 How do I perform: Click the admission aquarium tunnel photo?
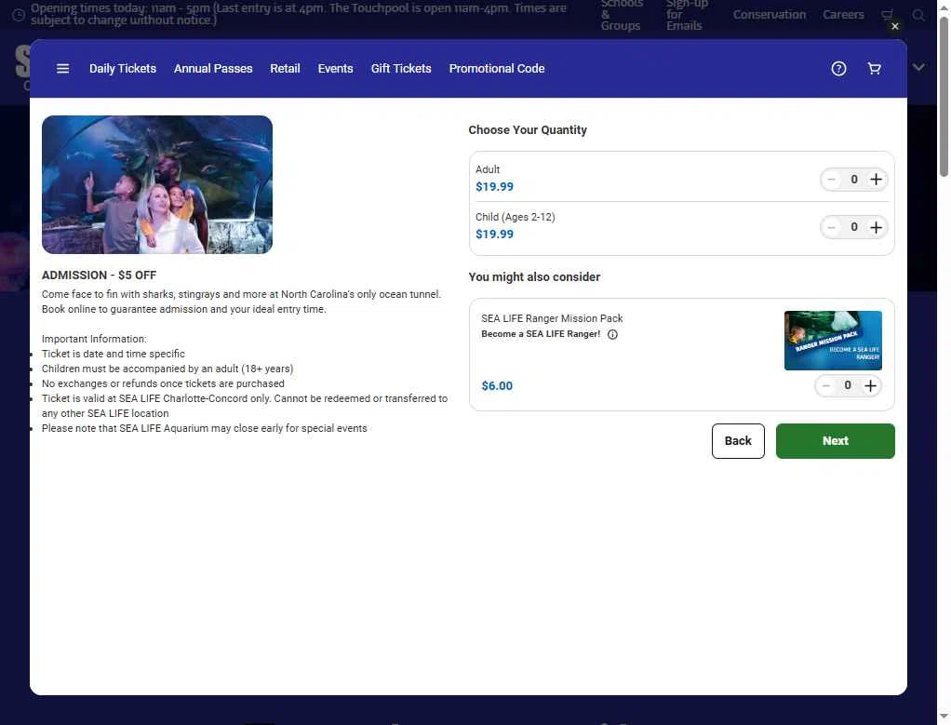pyautogui.click(x=157, y=184)
